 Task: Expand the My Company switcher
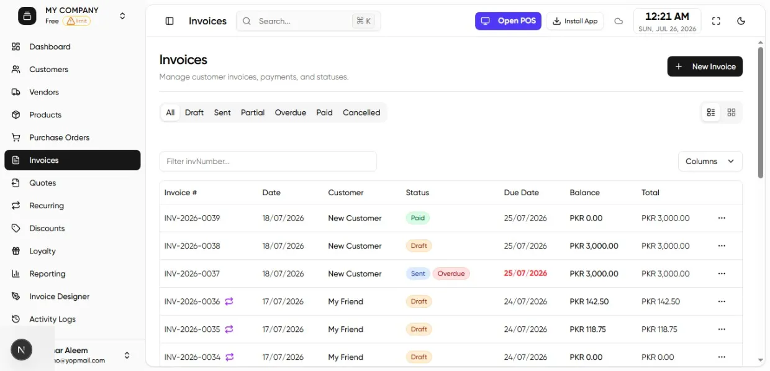(x=122, y=16)
